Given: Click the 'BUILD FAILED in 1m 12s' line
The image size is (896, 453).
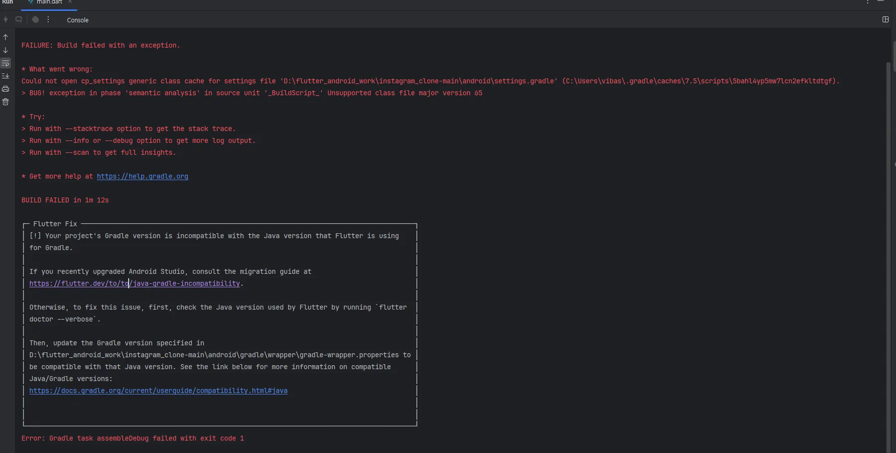Looking at the screenshot, I should click(65, 200).
